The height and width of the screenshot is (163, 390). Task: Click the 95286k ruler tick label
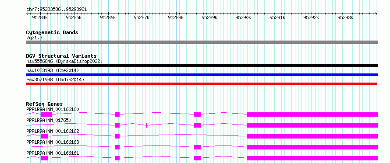tap(108, 17)
